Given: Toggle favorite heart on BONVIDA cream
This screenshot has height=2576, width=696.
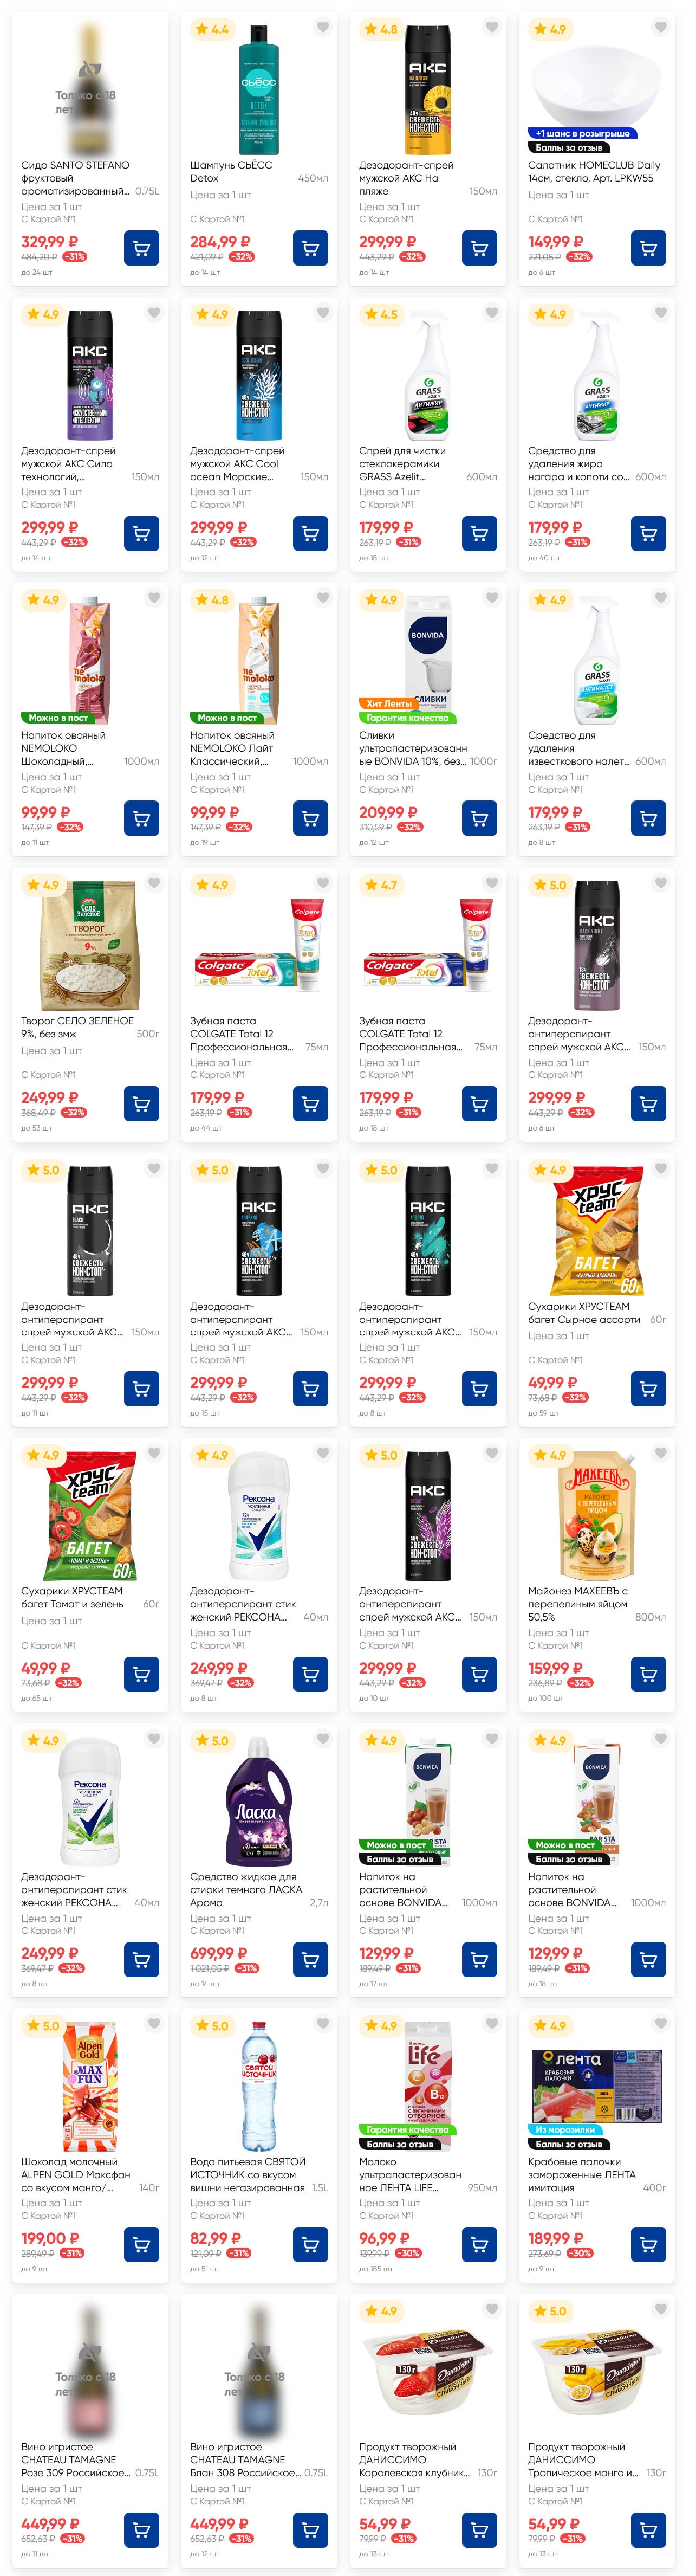Looking at the screenshot, I should pos(492,598).
